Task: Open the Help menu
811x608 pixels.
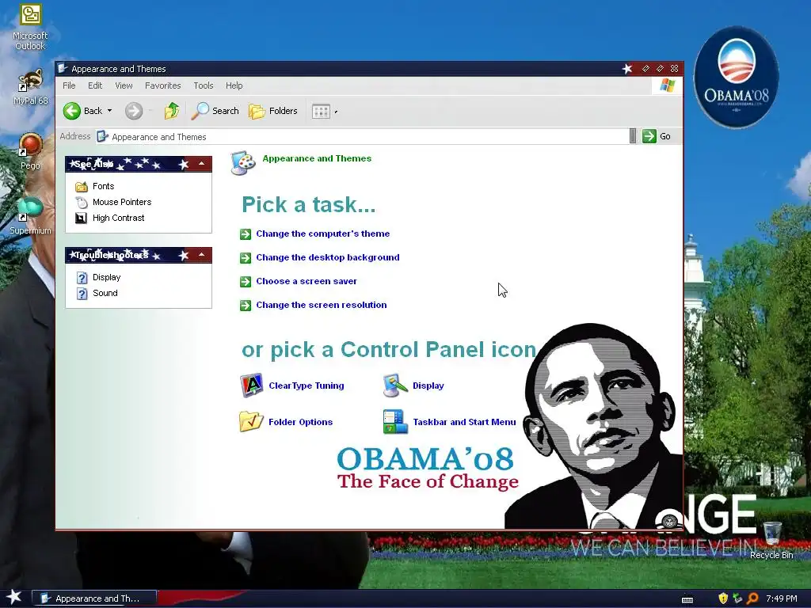Action: click(x=234, y=85)
